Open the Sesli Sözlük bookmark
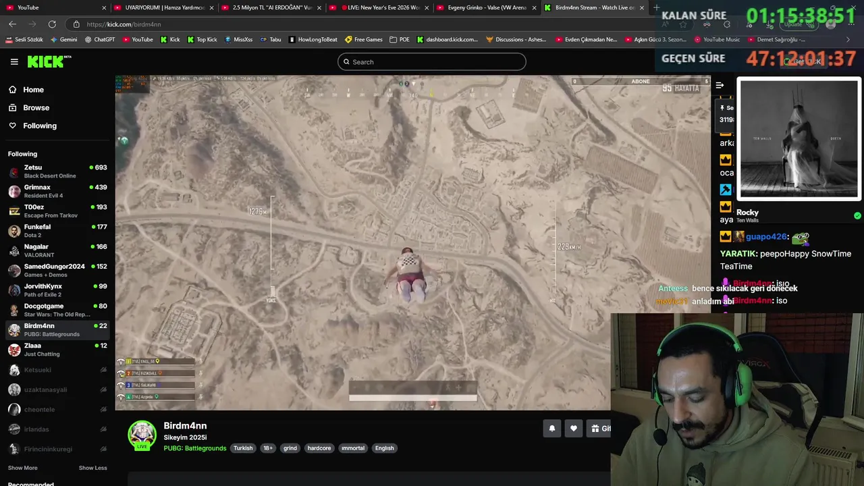The height and width of the screenshot is (486, 864). (x=24, y=40)
